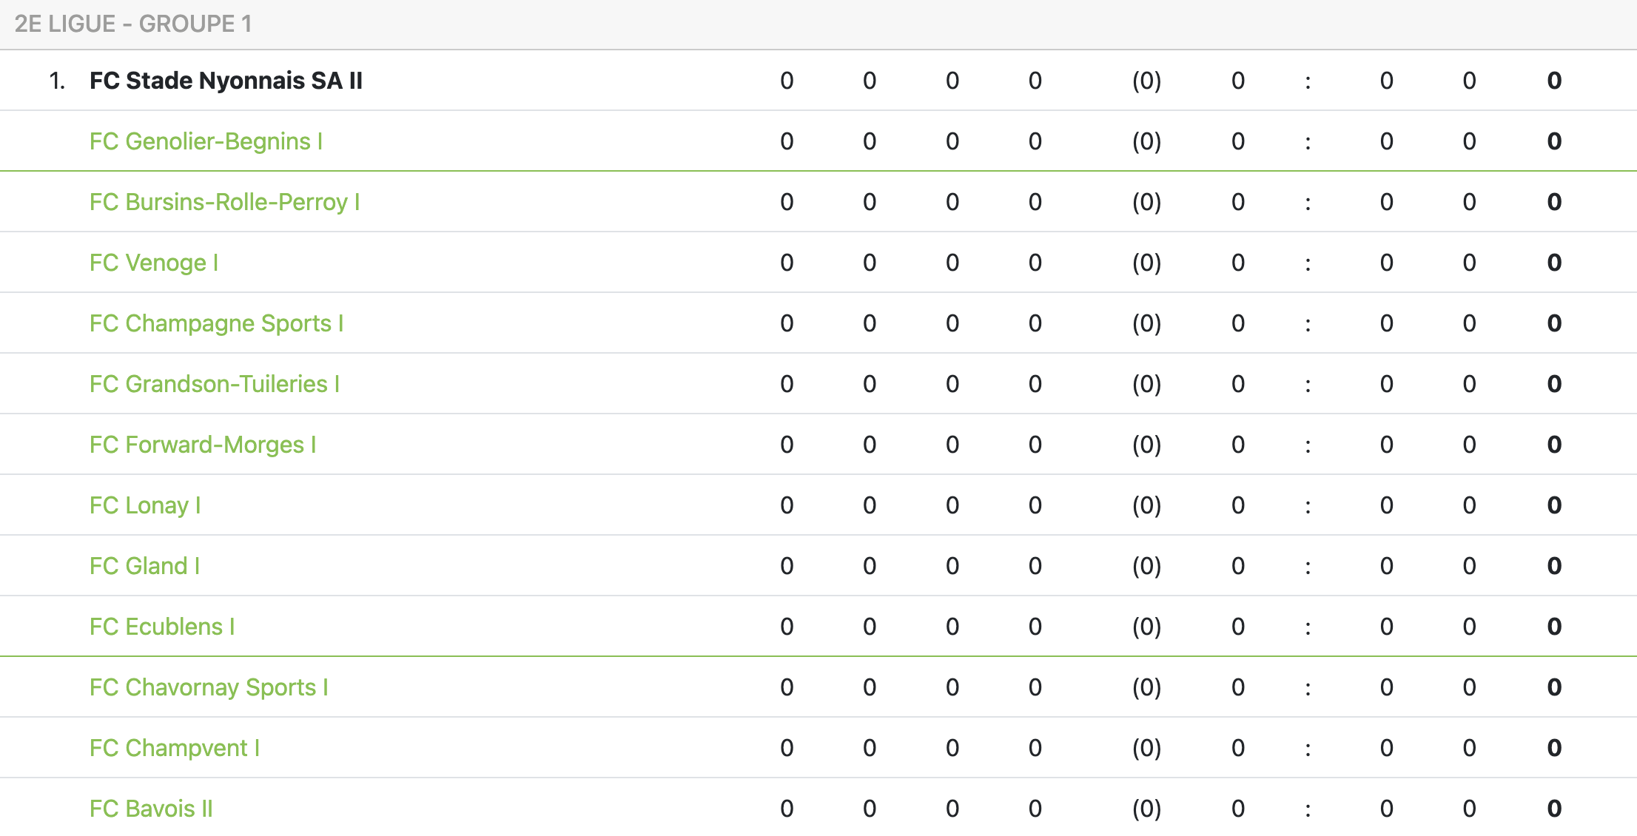Select FC Stade Nyonnais SA II row
Viewport: 1637px width, 836px height.
pyautogui.click(x=818, y=81)
